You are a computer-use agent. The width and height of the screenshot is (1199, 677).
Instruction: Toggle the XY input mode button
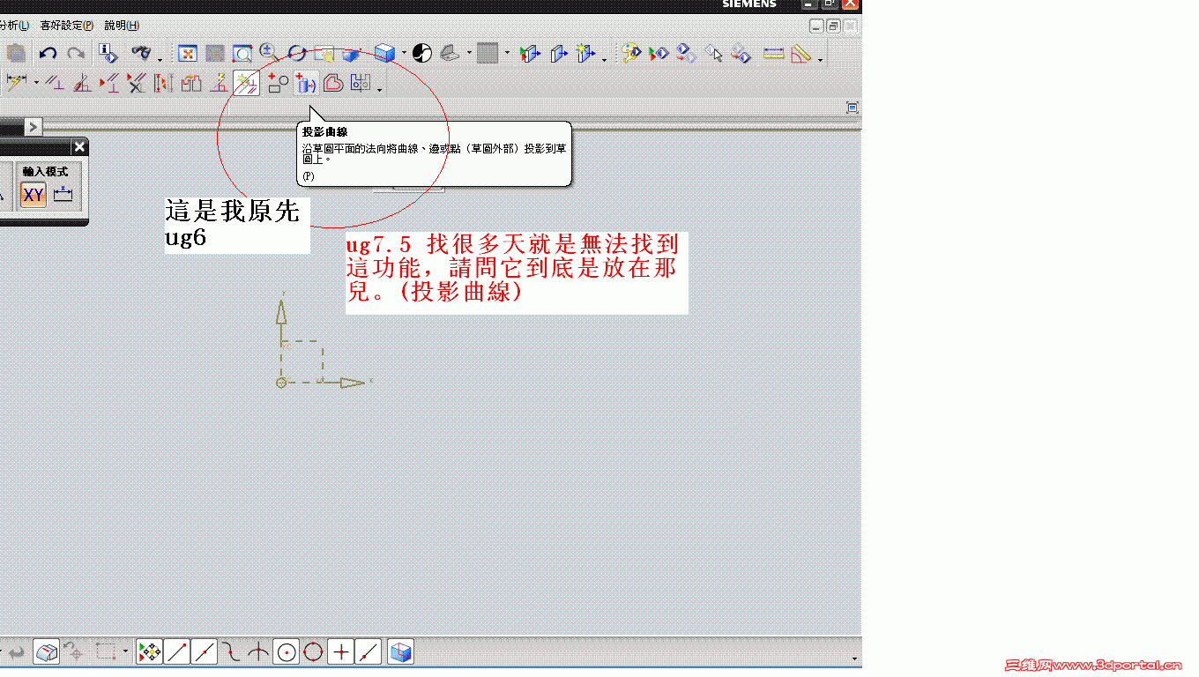pyautogui.click(x=34, y=194)
